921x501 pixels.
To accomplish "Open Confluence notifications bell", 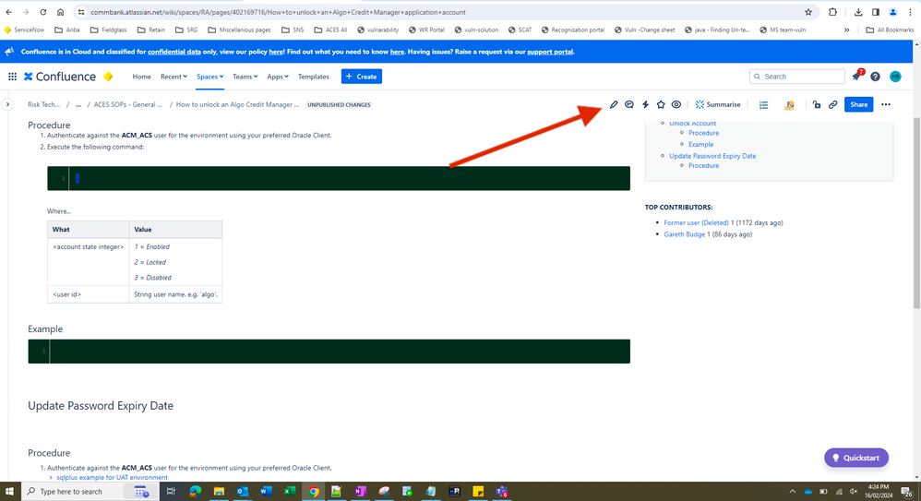I will click(856, 77).
